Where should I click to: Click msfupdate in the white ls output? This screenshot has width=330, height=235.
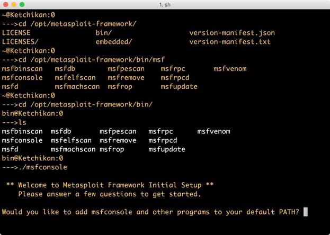(x=167, y=149)
